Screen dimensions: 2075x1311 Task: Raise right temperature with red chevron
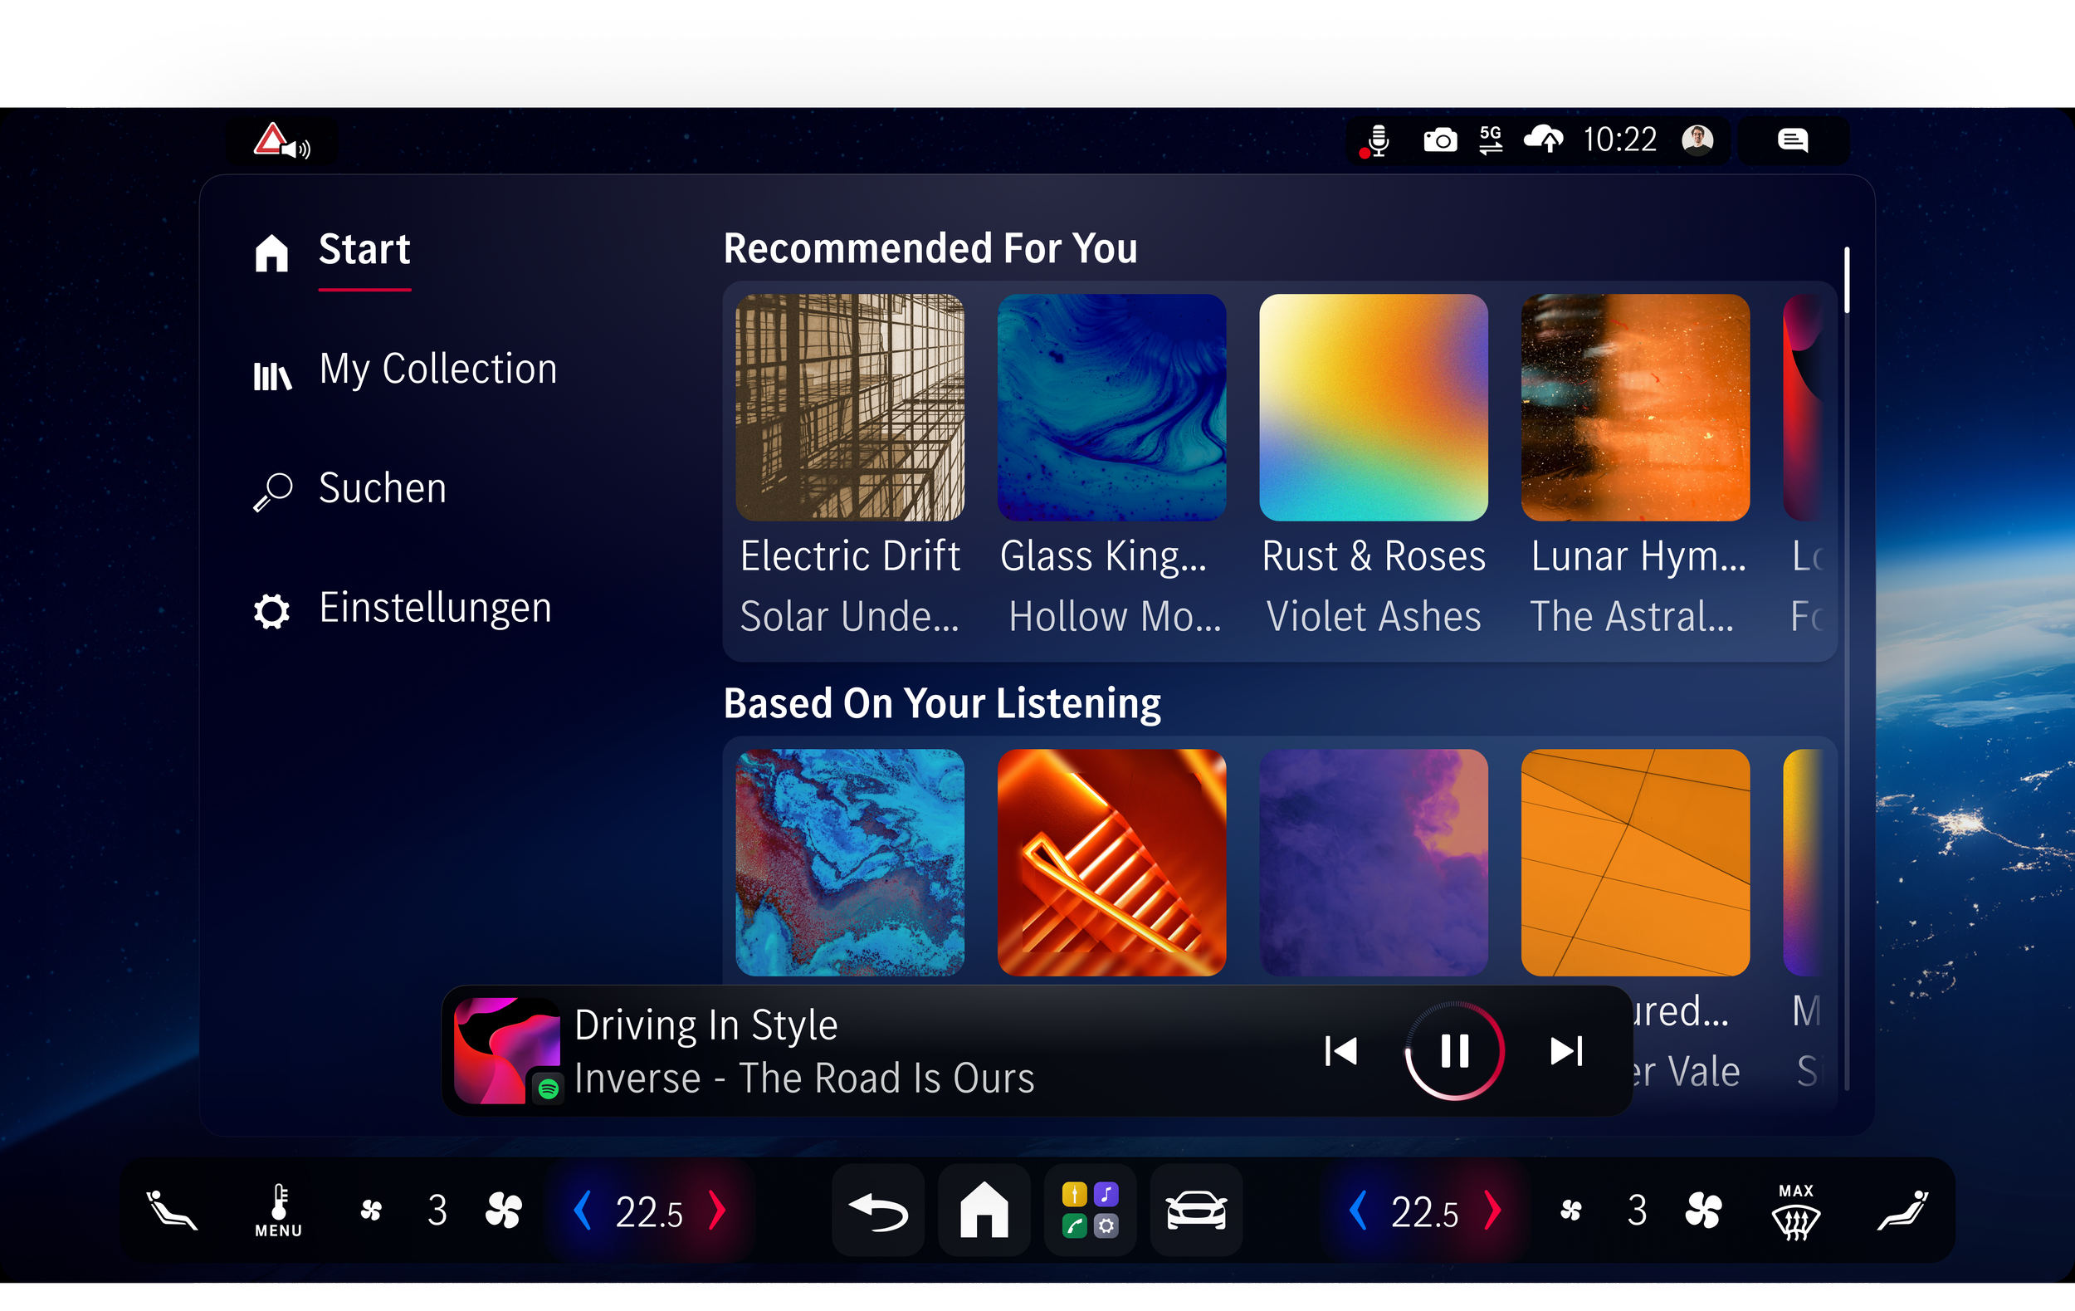1493,1211
